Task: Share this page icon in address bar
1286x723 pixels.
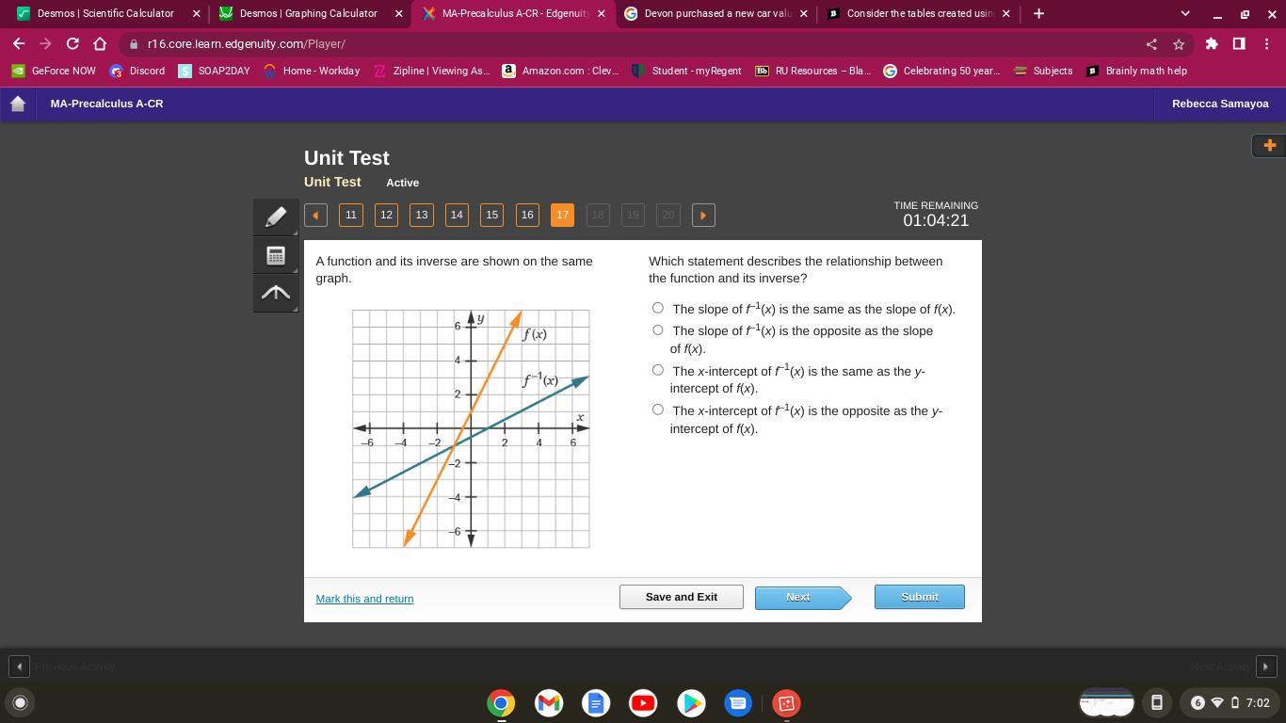Action: (1151, 43)
